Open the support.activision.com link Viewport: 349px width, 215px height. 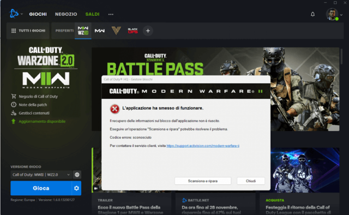[x=203, y=146]
